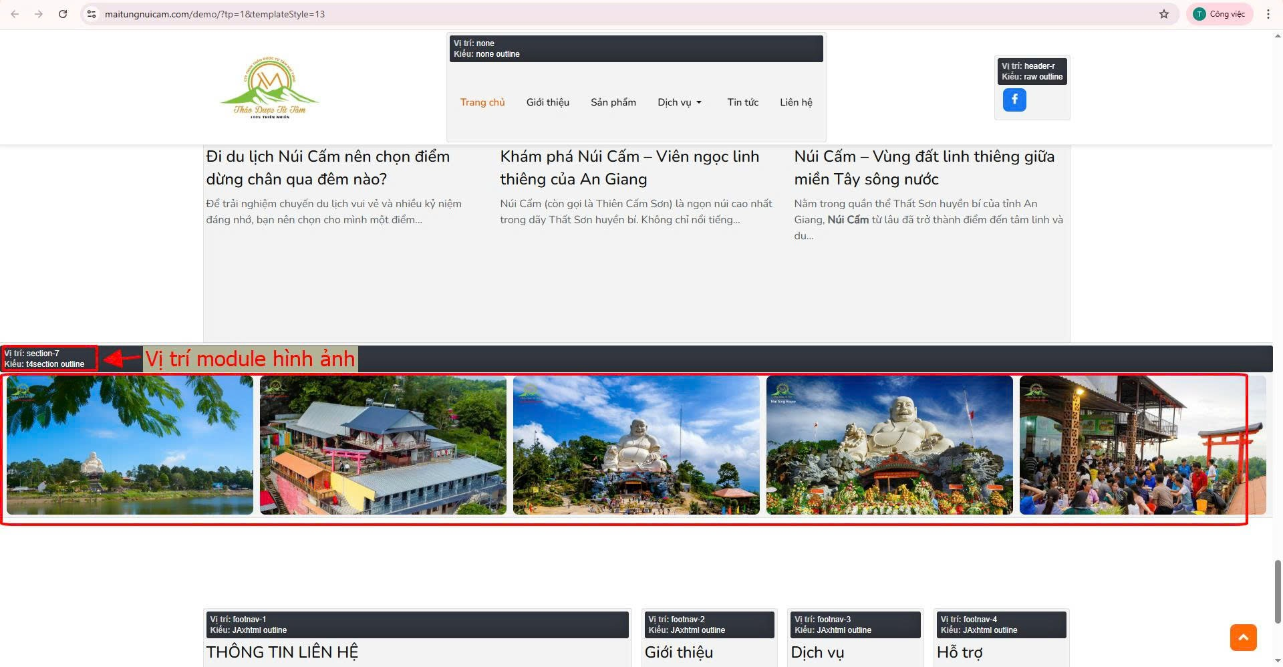This screenshot has width=1283, height=667.
Task: Open site information icon in address bar
Action: coord(92,14)
